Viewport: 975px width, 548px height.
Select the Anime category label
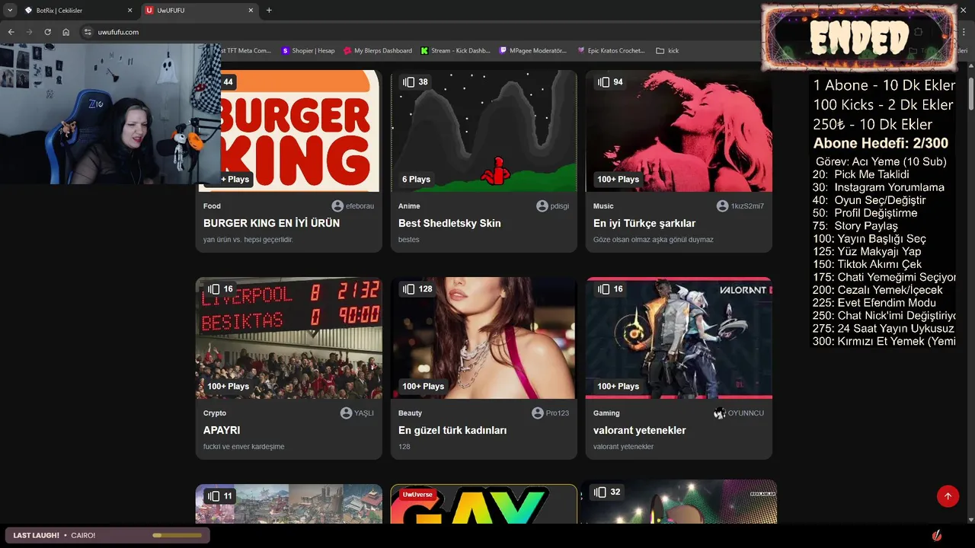coord(409,206)
